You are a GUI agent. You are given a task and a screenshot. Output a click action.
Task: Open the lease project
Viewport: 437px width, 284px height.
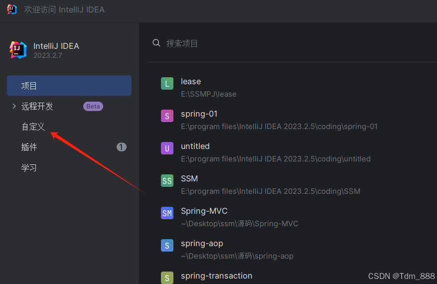tap(191, 81)
